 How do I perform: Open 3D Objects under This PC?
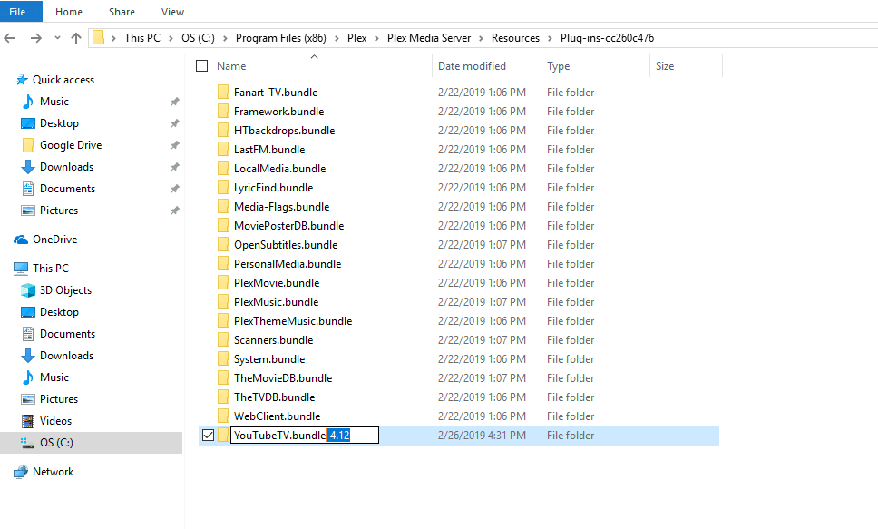[65, 290]
